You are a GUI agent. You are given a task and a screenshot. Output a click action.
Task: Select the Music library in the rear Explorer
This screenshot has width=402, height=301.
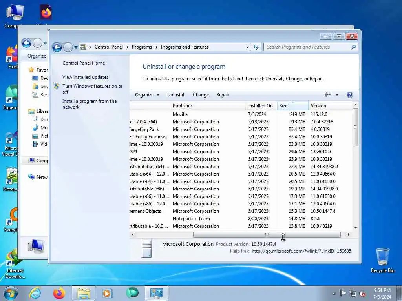40,127
